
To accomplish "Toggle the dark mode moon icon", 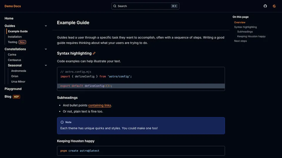I will pos(274,6).
